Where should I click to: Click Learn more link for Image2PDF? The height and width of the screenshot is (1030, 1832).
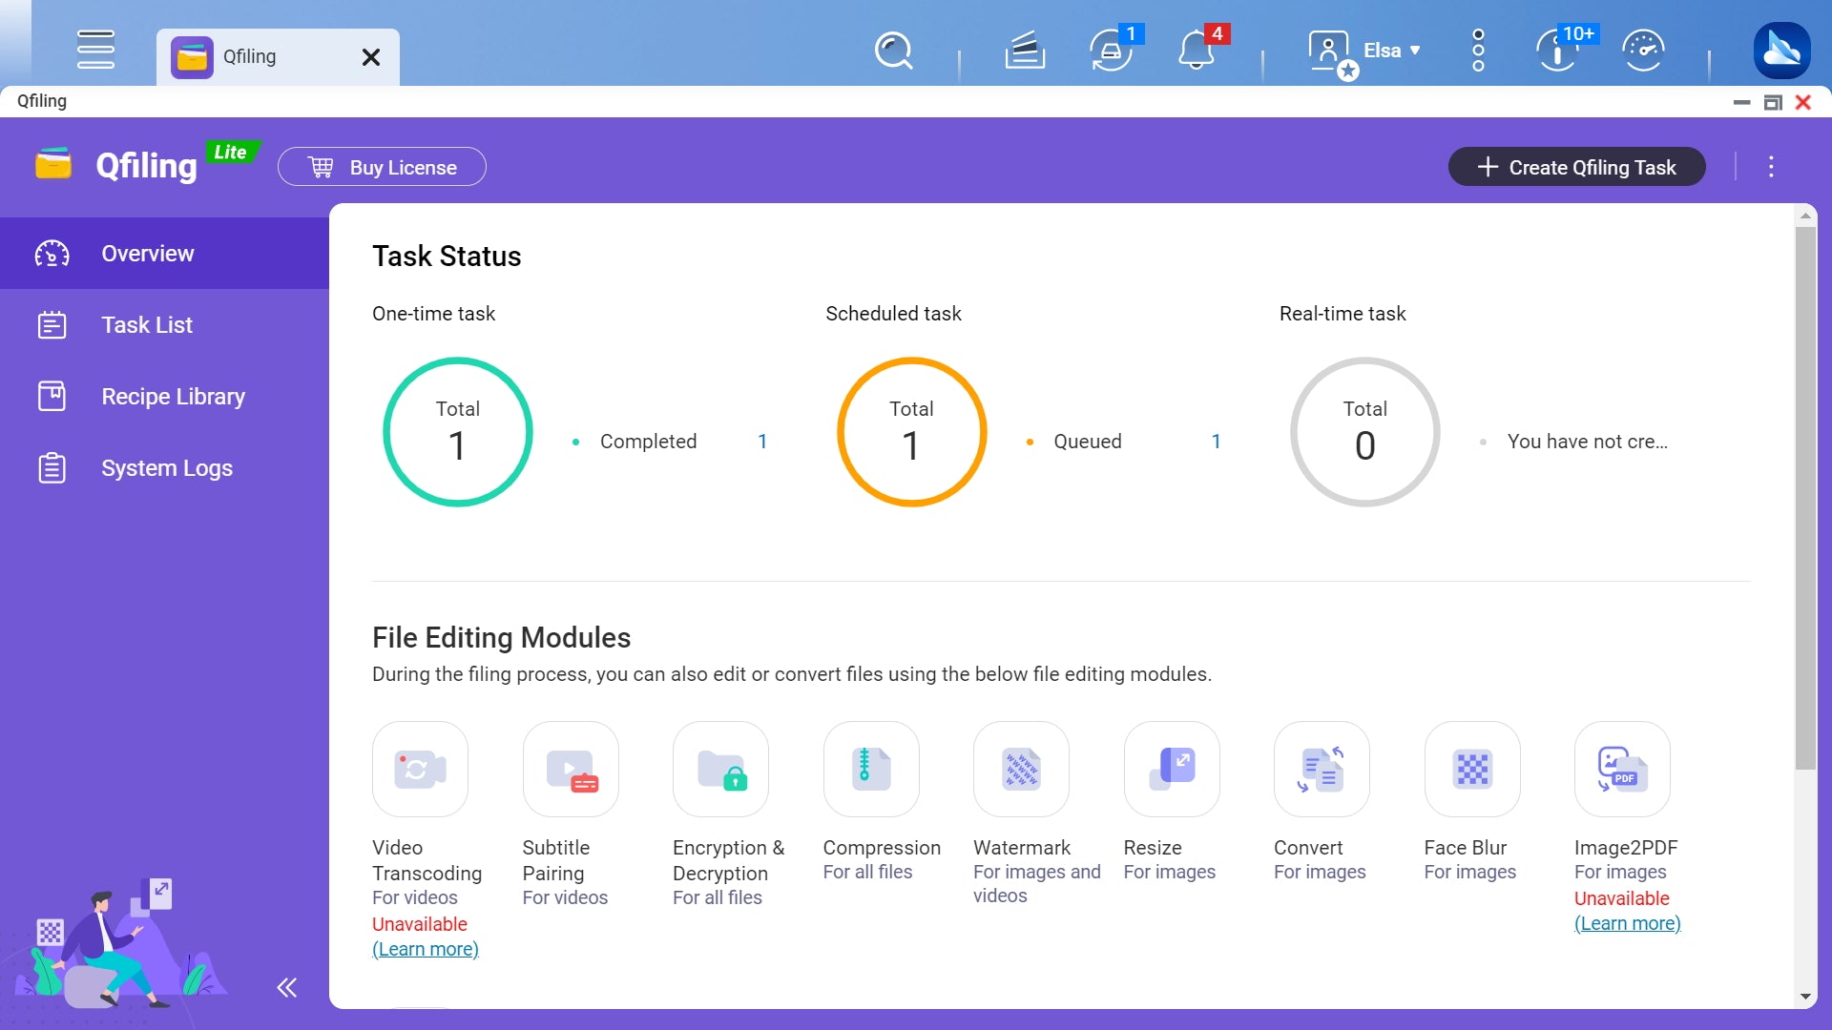pyautogui.click(x=1628, y=923)
